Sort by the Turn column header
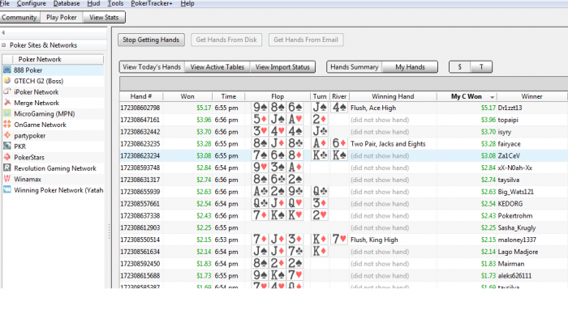 pyautogui.click(x=320, y=96)
